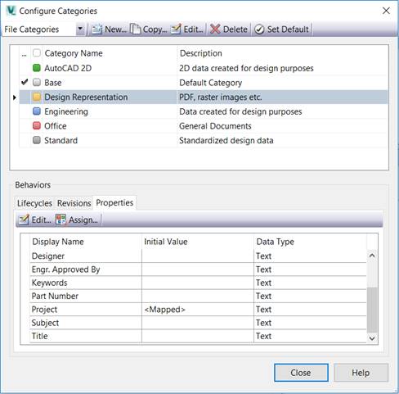399x394 pixels.
Task: Click the New category toolbar icon
Action: point(96,29)
